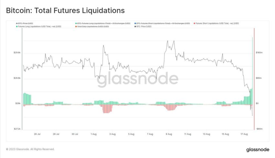The width and height of the screenshot is (275, 158).
Task: Click the tall green liquidation spike on 17 Aug
Action: coord(252,70)
